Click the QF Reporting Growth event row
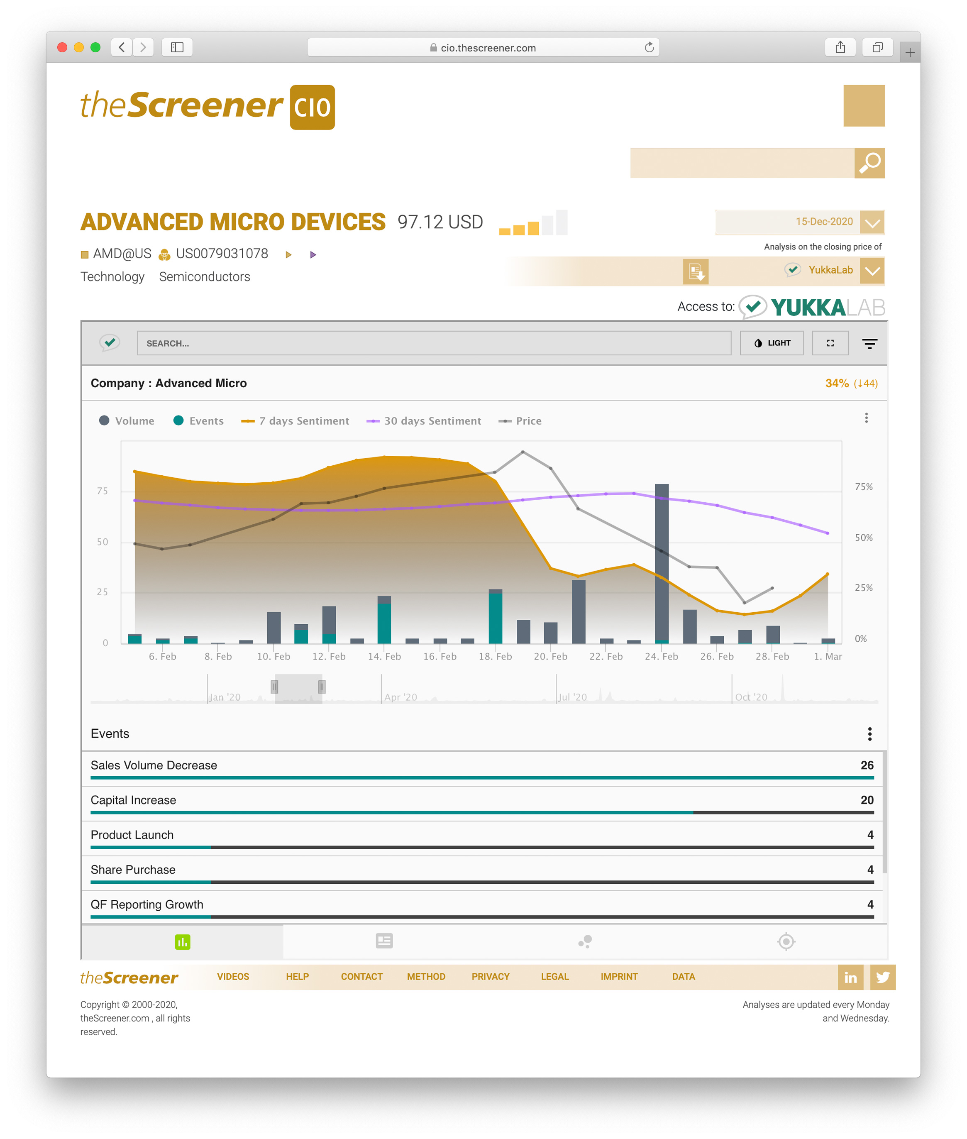The width and height of the screenshot is (967, 1139). (x=482, y=907)
